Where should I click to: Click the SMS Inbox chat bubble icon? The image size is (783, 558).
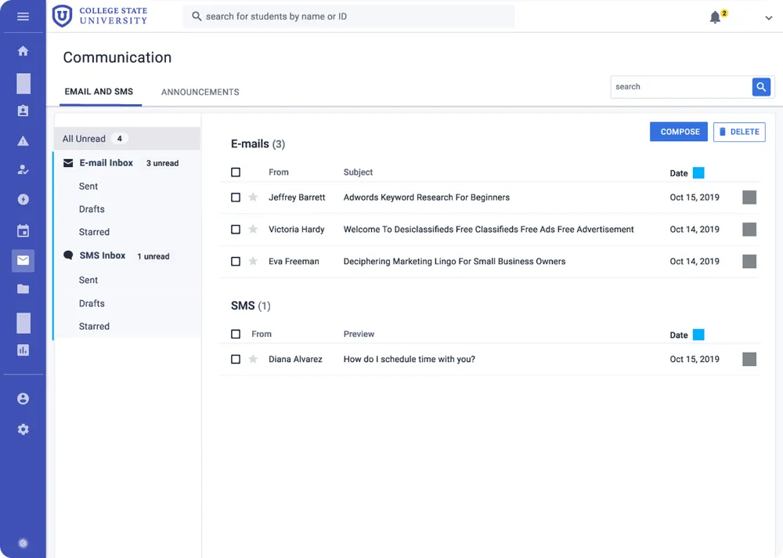(x=68, y=255)
